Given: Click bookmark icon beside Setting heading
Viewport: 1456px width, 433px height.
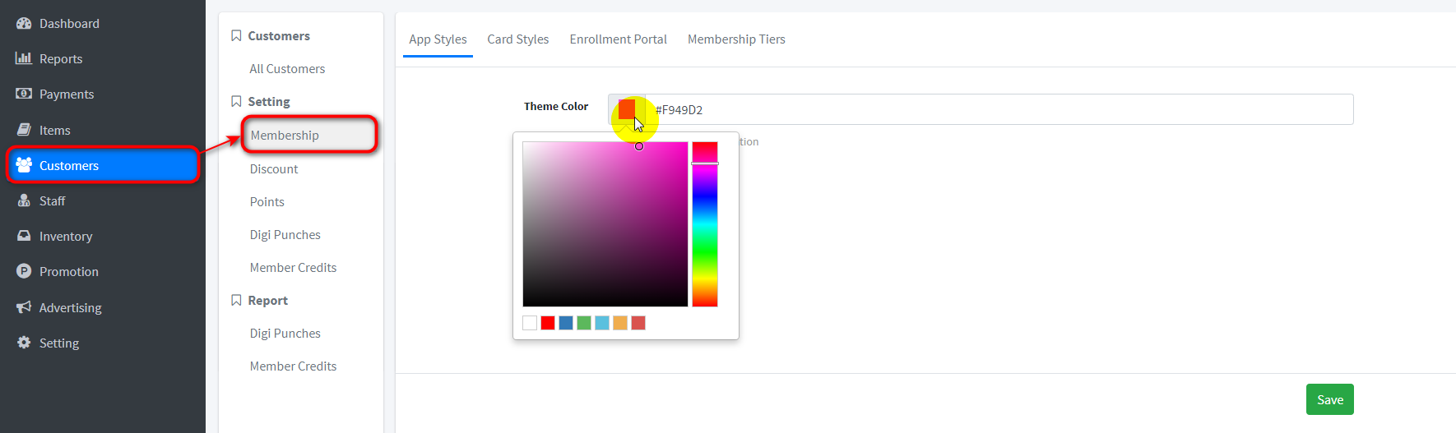Looking at the screenshot, I should point(236,101).
